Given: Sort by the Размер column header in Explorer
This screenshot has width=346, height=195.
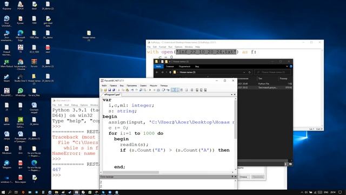Looking at the screenshot, I should click(283, 79).
